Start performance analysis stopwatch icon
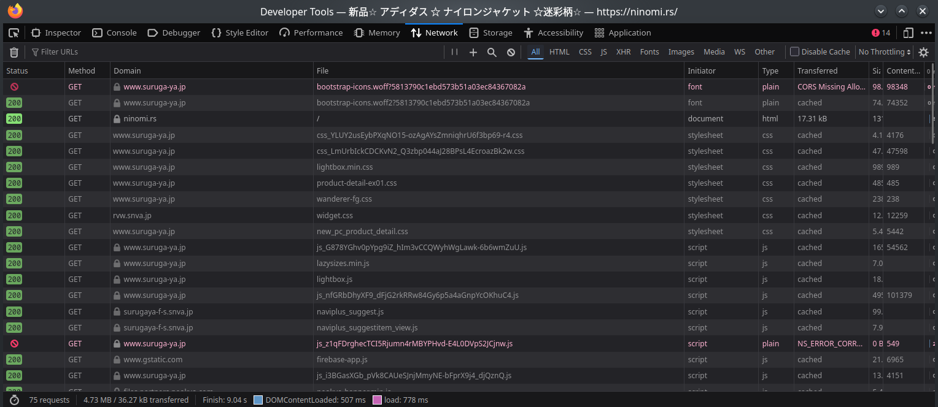This screenshot has height=407, width=938. pos(14,400)
